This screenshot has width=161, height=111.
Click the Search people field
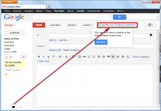click(x=15, y=70)
